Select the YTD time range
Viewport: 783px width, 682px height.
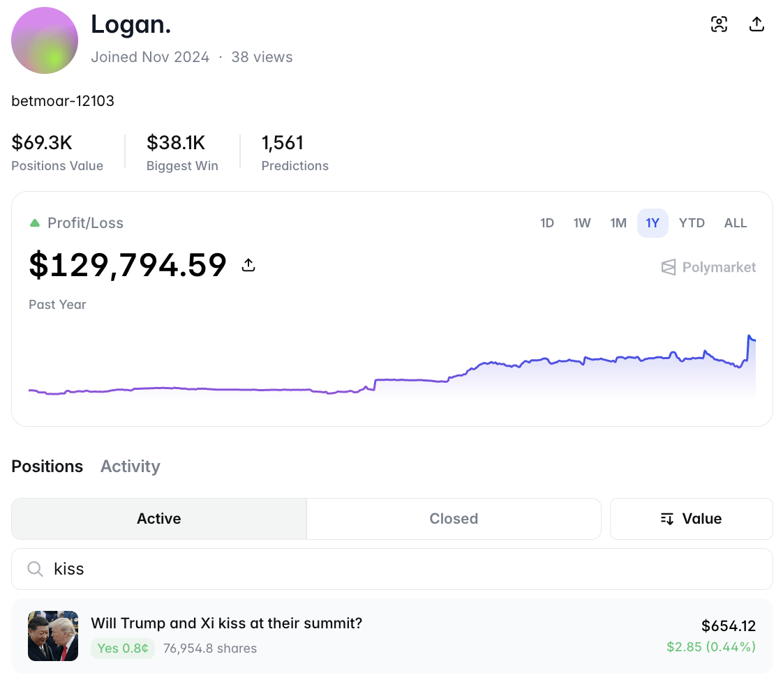click(692, 223)
